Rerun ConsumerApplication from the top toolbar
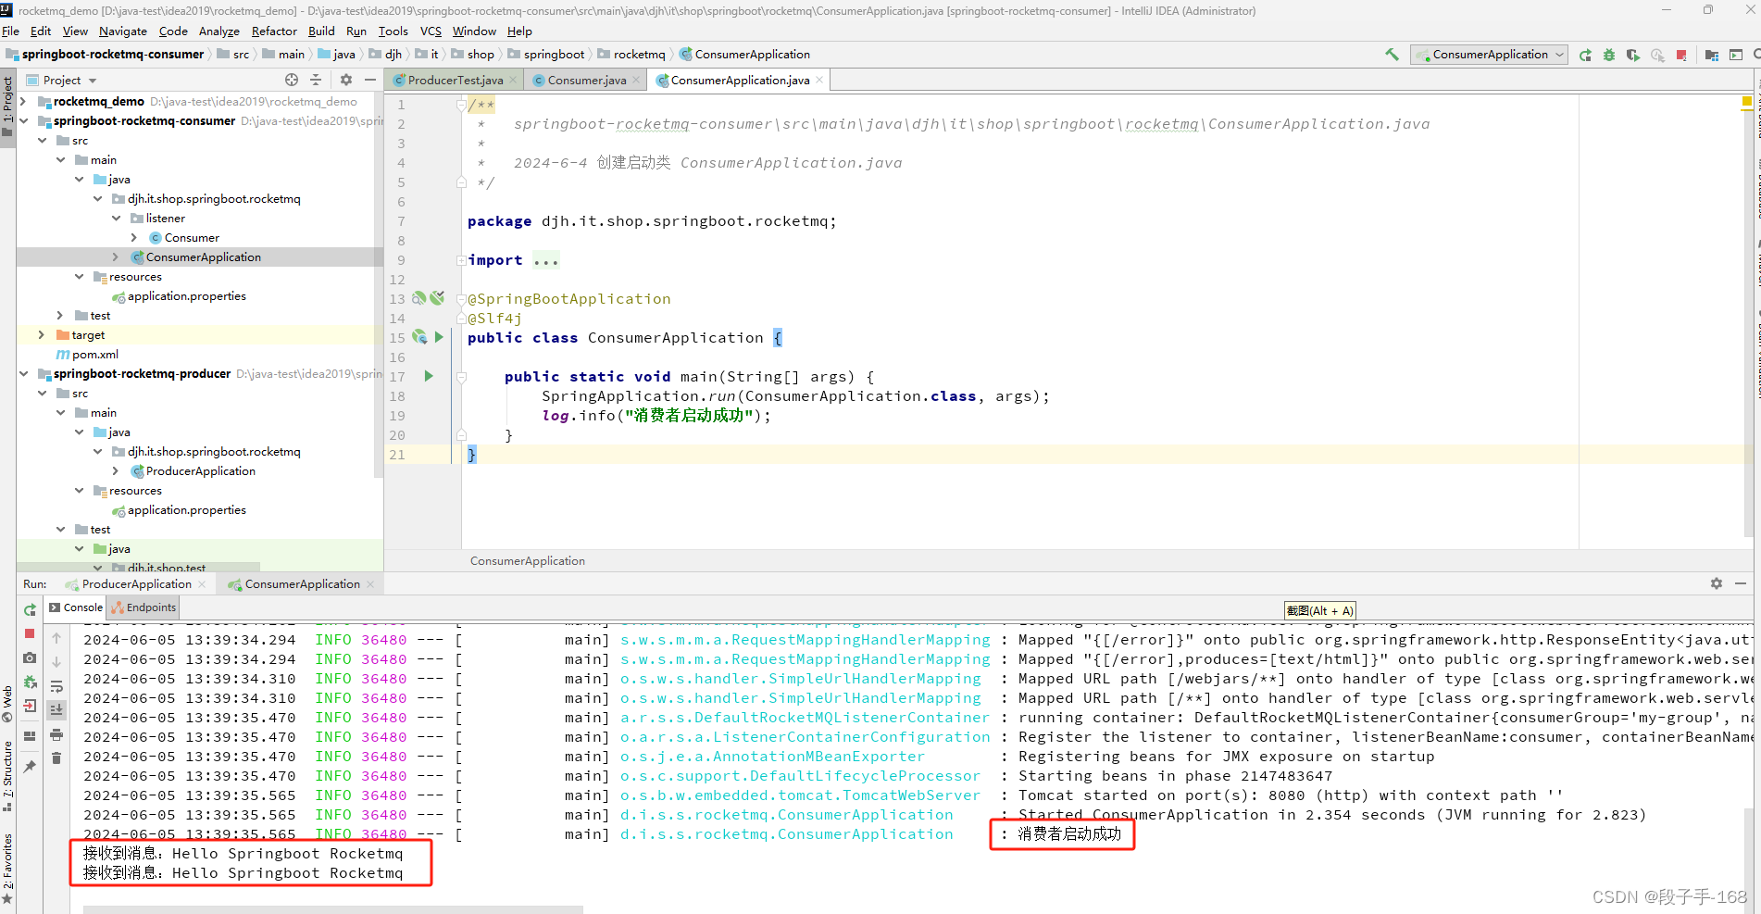The height and width of the screenshot is (914, 1761). pos(1585,55)
